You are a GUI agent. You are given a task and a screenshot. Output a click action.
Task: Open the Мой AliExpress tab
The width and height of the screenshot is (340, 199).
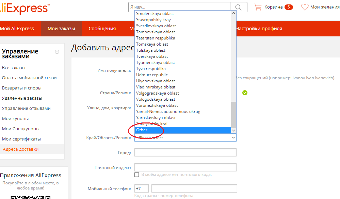pyautogui.click(x=17, y=29)
